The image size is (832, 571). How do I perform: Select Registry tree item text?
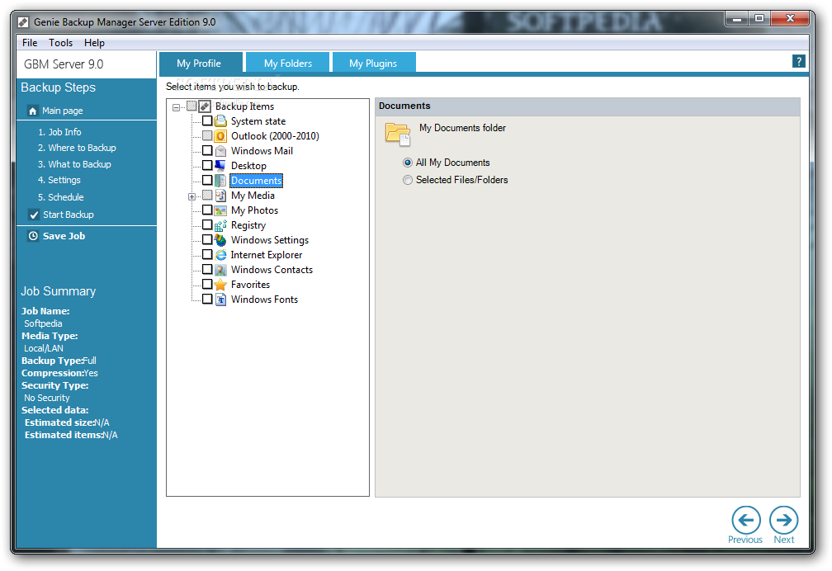(248, 225)
